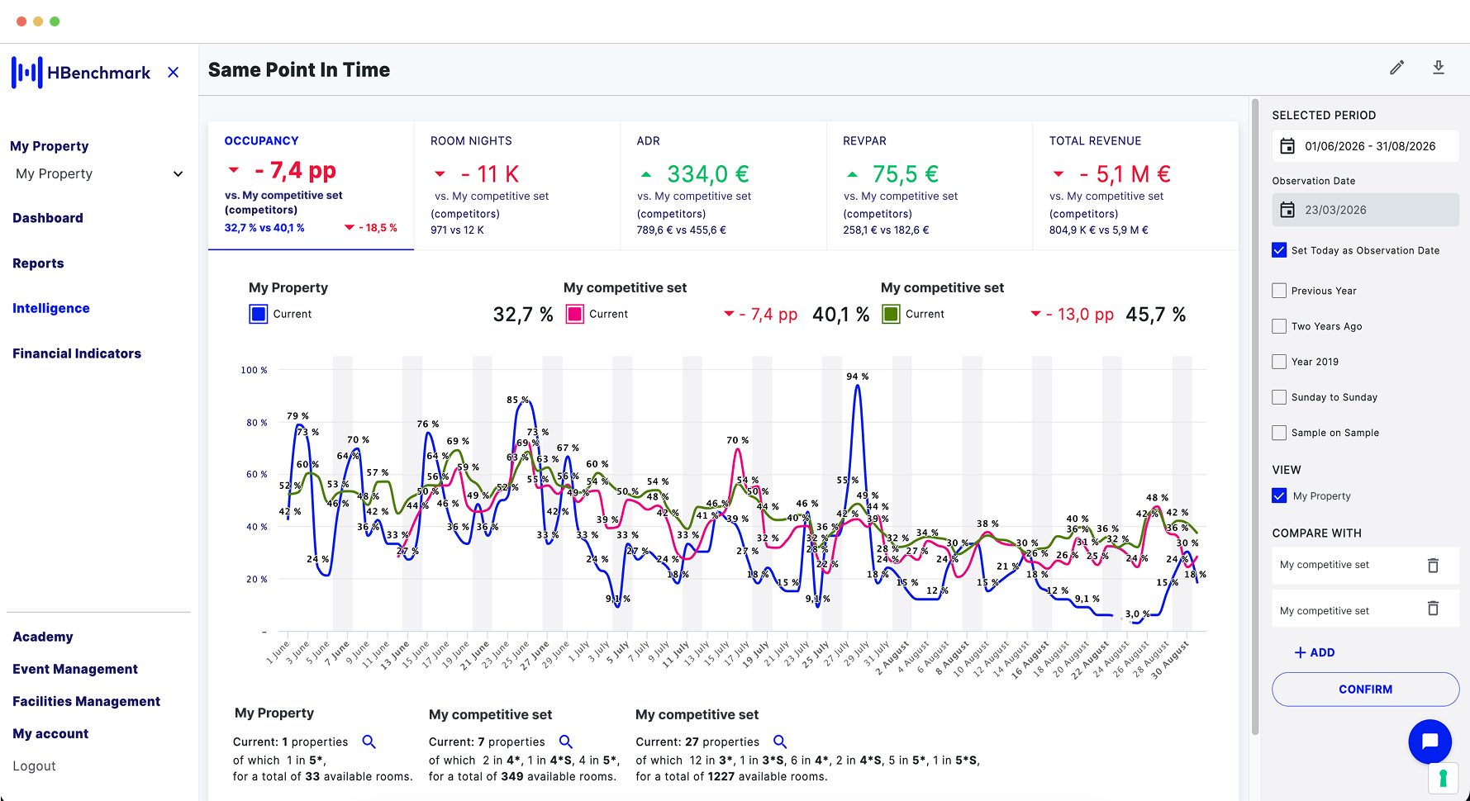The image size is (1470, 801).
Task: Click the pencil edit icon
Action: click(1396, 68)
